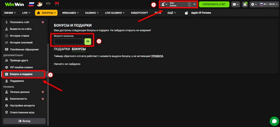This screenshot has width=280, height=127.
Task: Expand the Линия menu
Action: coord(10,13)
